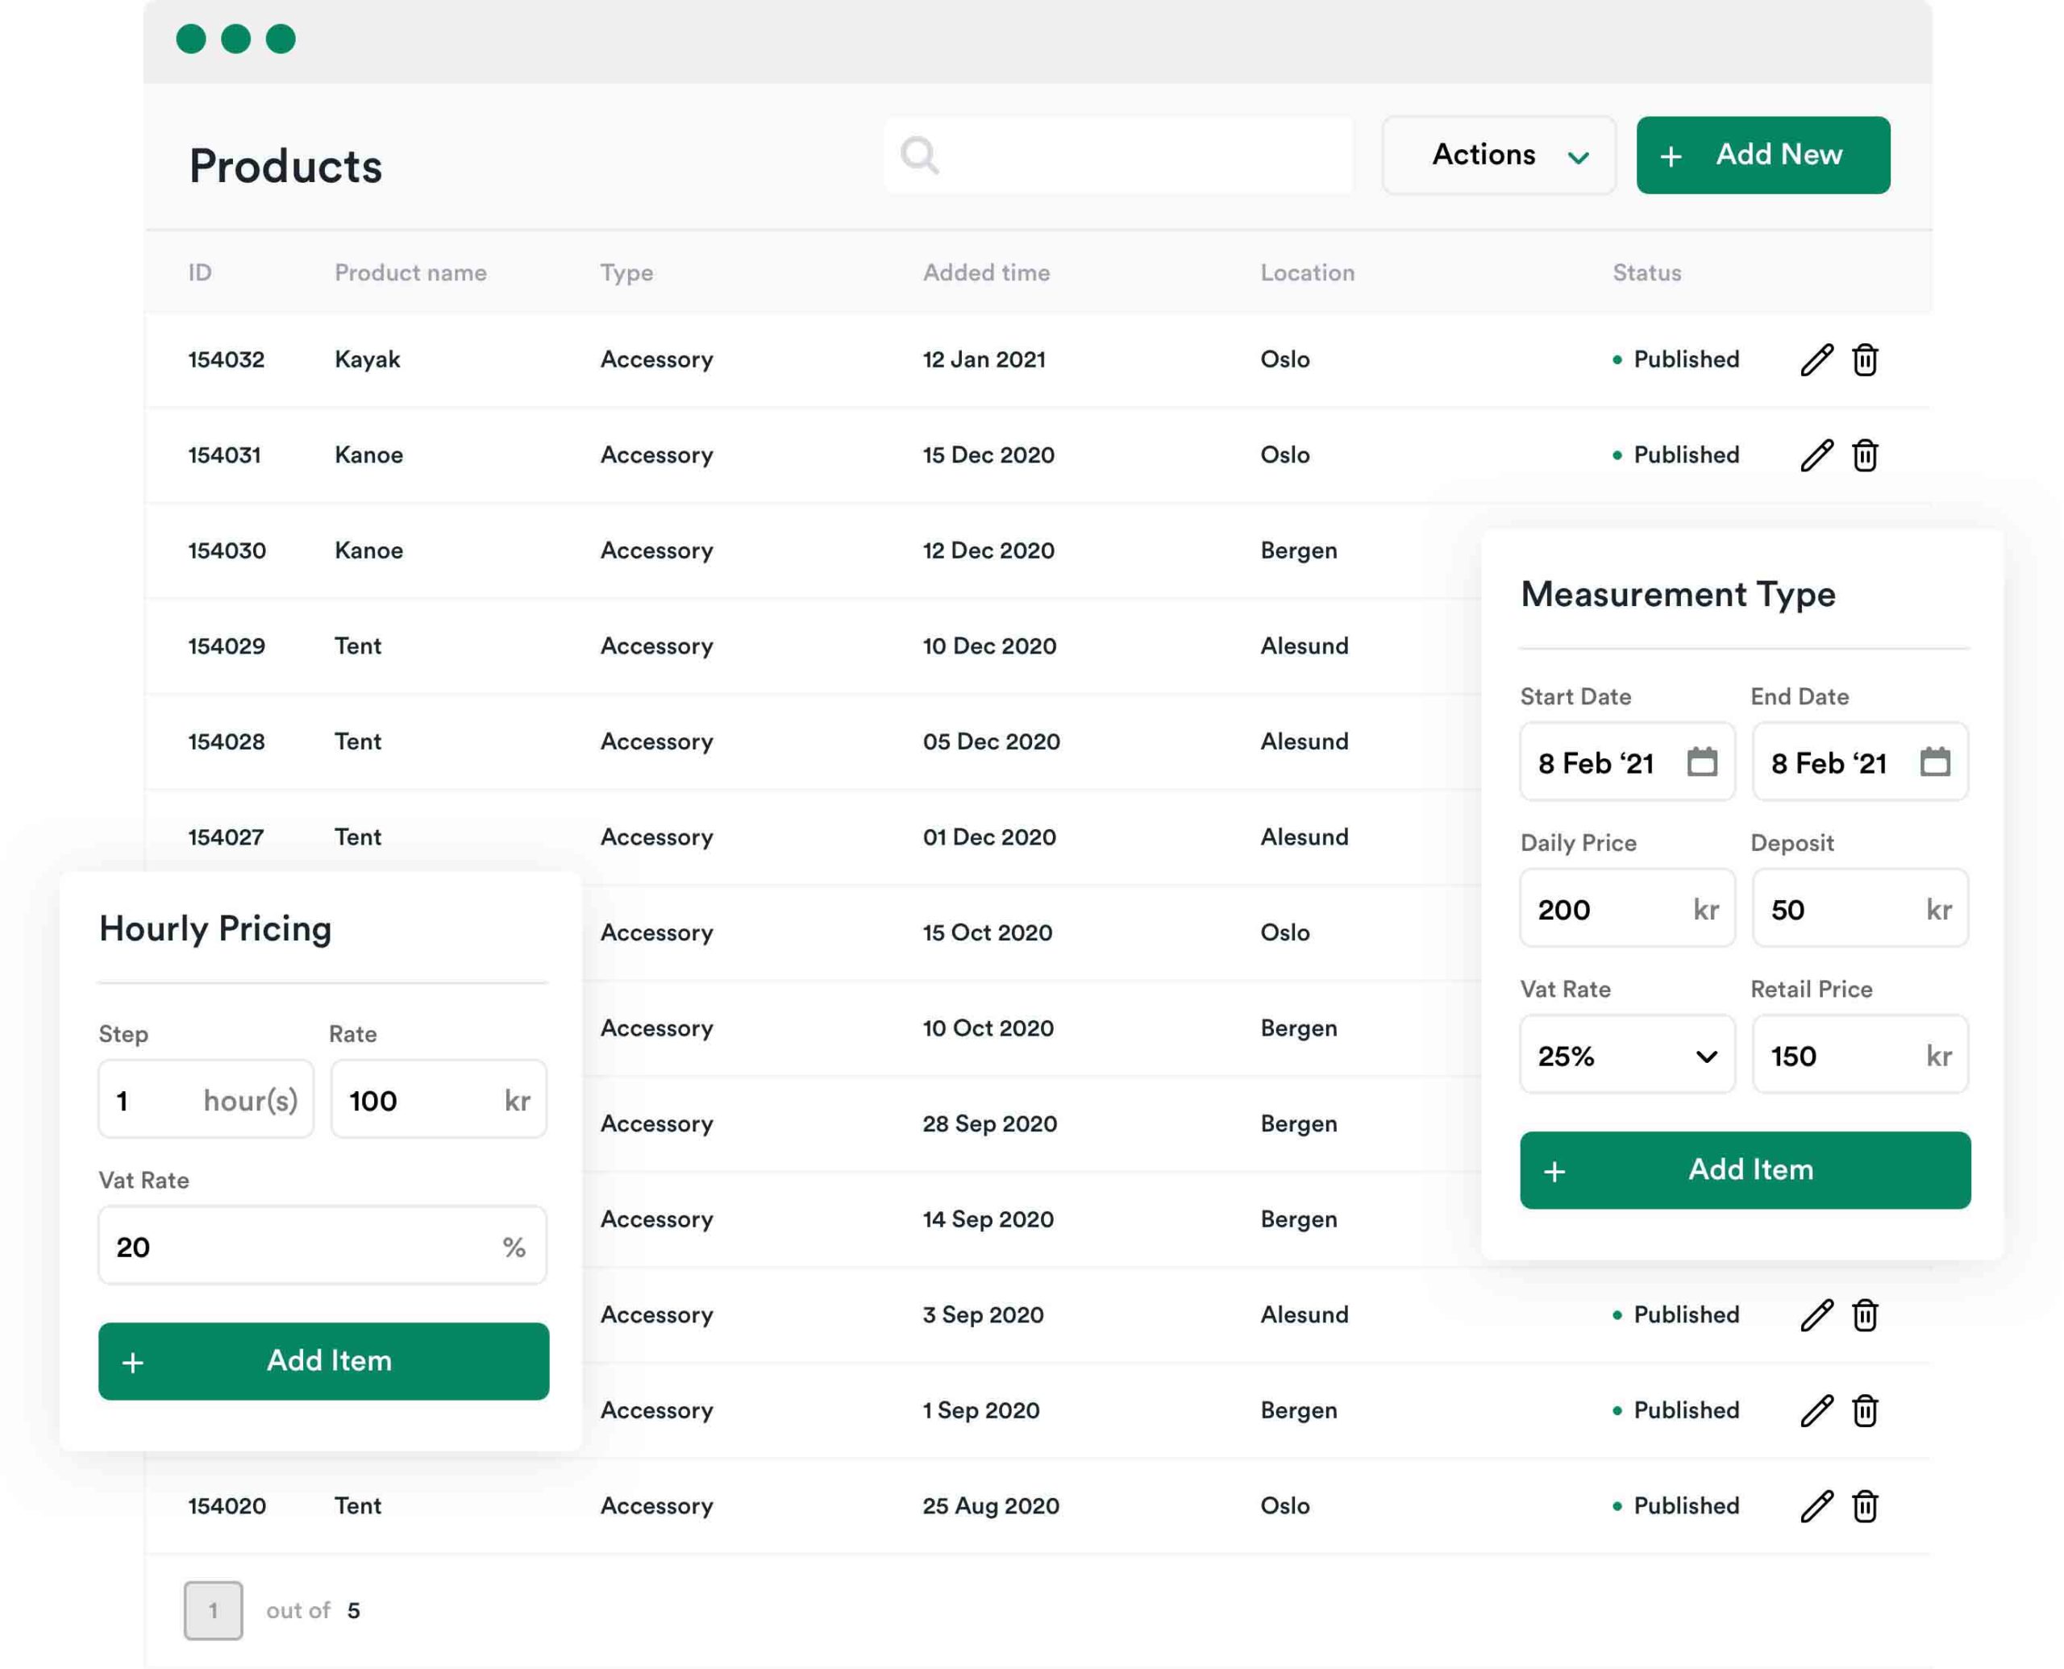Click Add Item in Measurement Type panel
This screenshot has width=2064, height=1669.
point(1745,1170)
